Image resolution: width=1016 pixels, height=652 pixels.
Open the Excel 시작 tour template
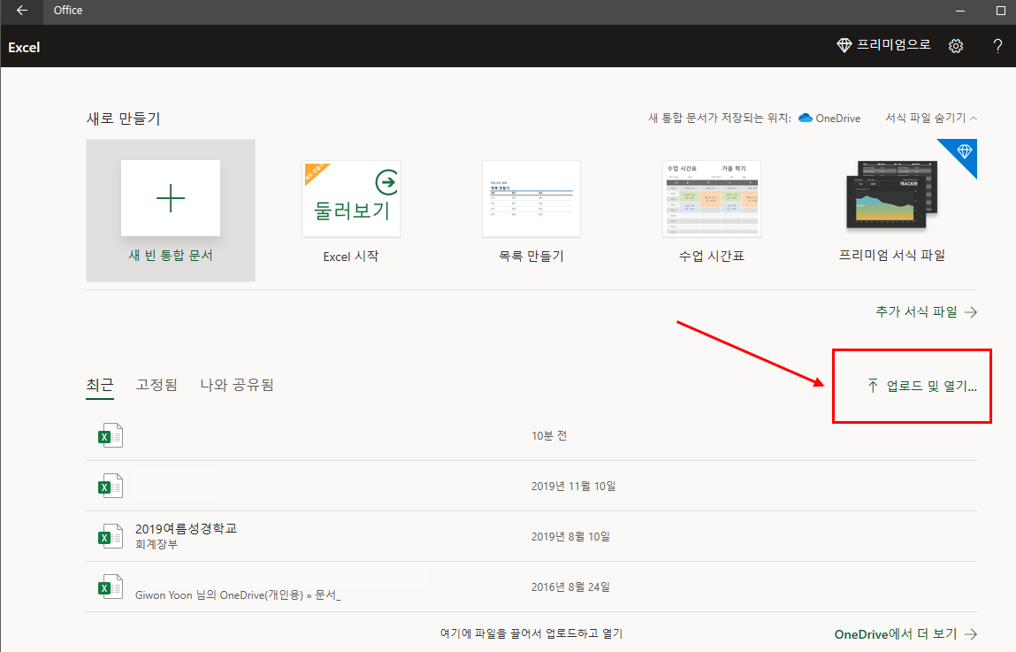click(x=350, y=212)
